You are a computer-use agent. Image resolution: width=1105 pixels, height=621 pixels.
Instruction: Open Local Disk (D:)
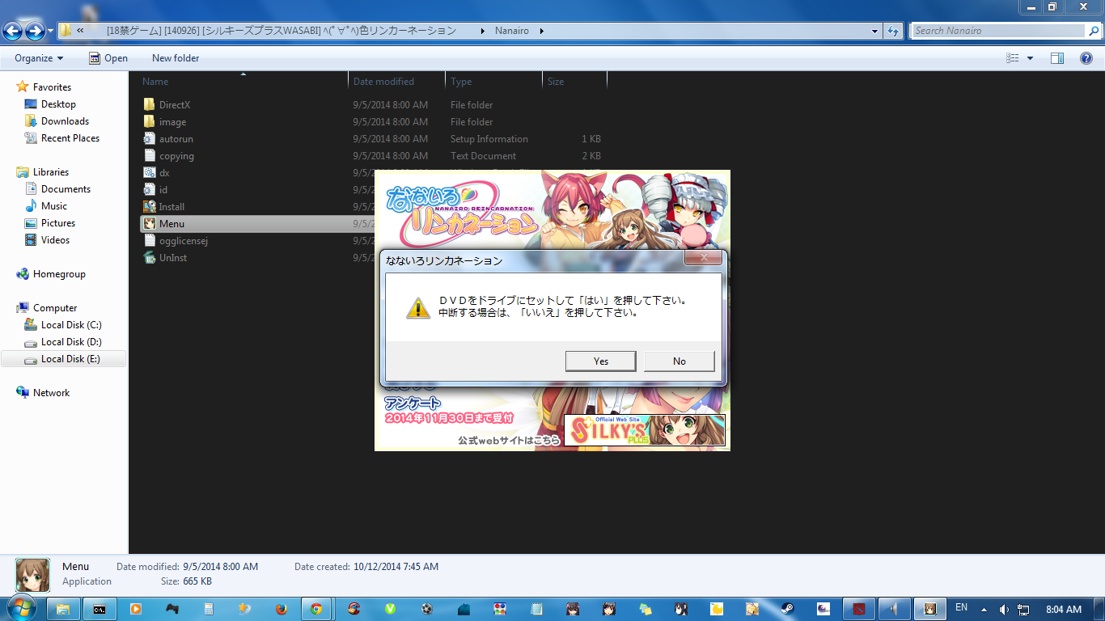coord(71,342)
